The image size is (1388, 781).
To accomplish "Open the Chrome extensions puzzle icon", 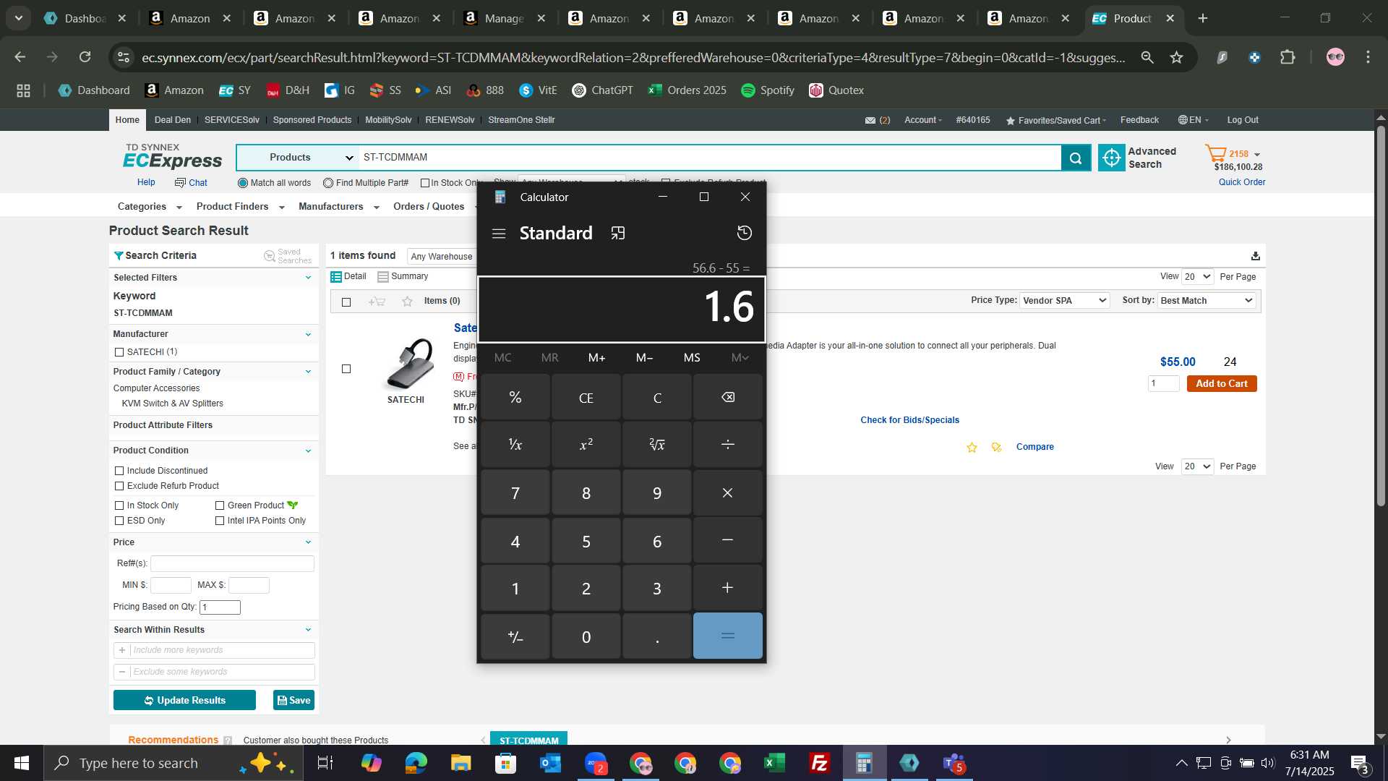I will [x=1288, y=57].
